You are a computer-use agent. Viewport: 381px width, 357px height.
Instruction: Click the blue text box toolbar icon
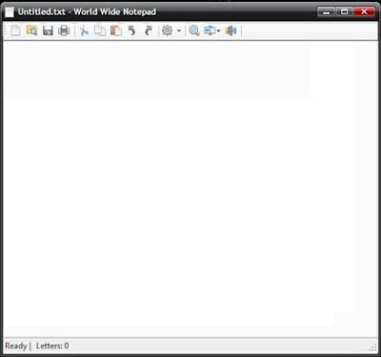[x=210, y=30]
